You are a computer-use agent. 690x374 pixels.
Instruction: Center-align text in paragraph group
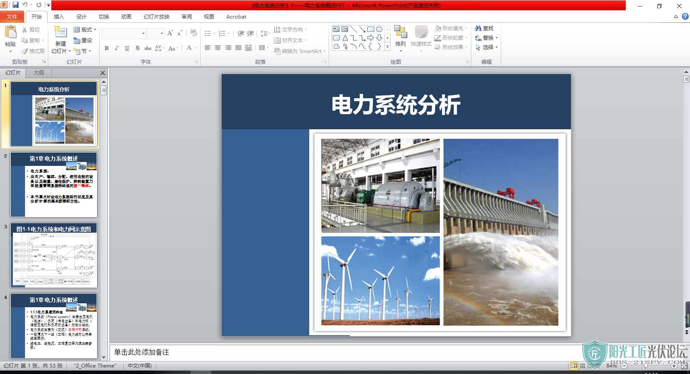218,48
